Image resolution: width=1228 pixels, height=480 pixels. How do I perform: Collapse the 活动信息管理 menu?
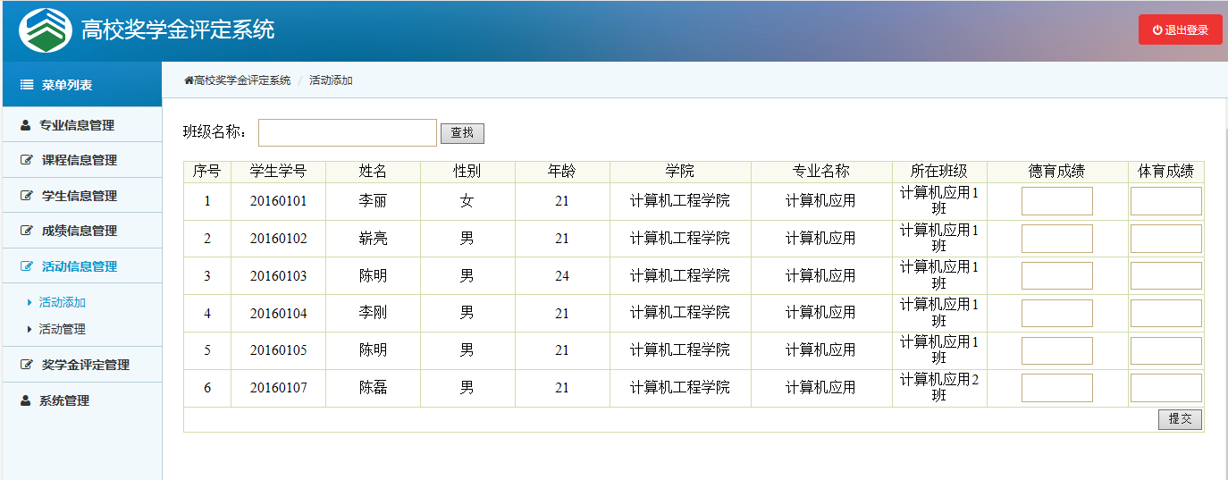pos(81,266)
